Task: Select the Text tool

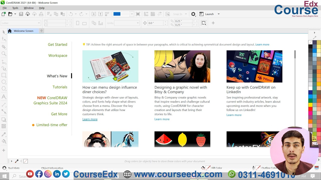Action: (4, 96)
